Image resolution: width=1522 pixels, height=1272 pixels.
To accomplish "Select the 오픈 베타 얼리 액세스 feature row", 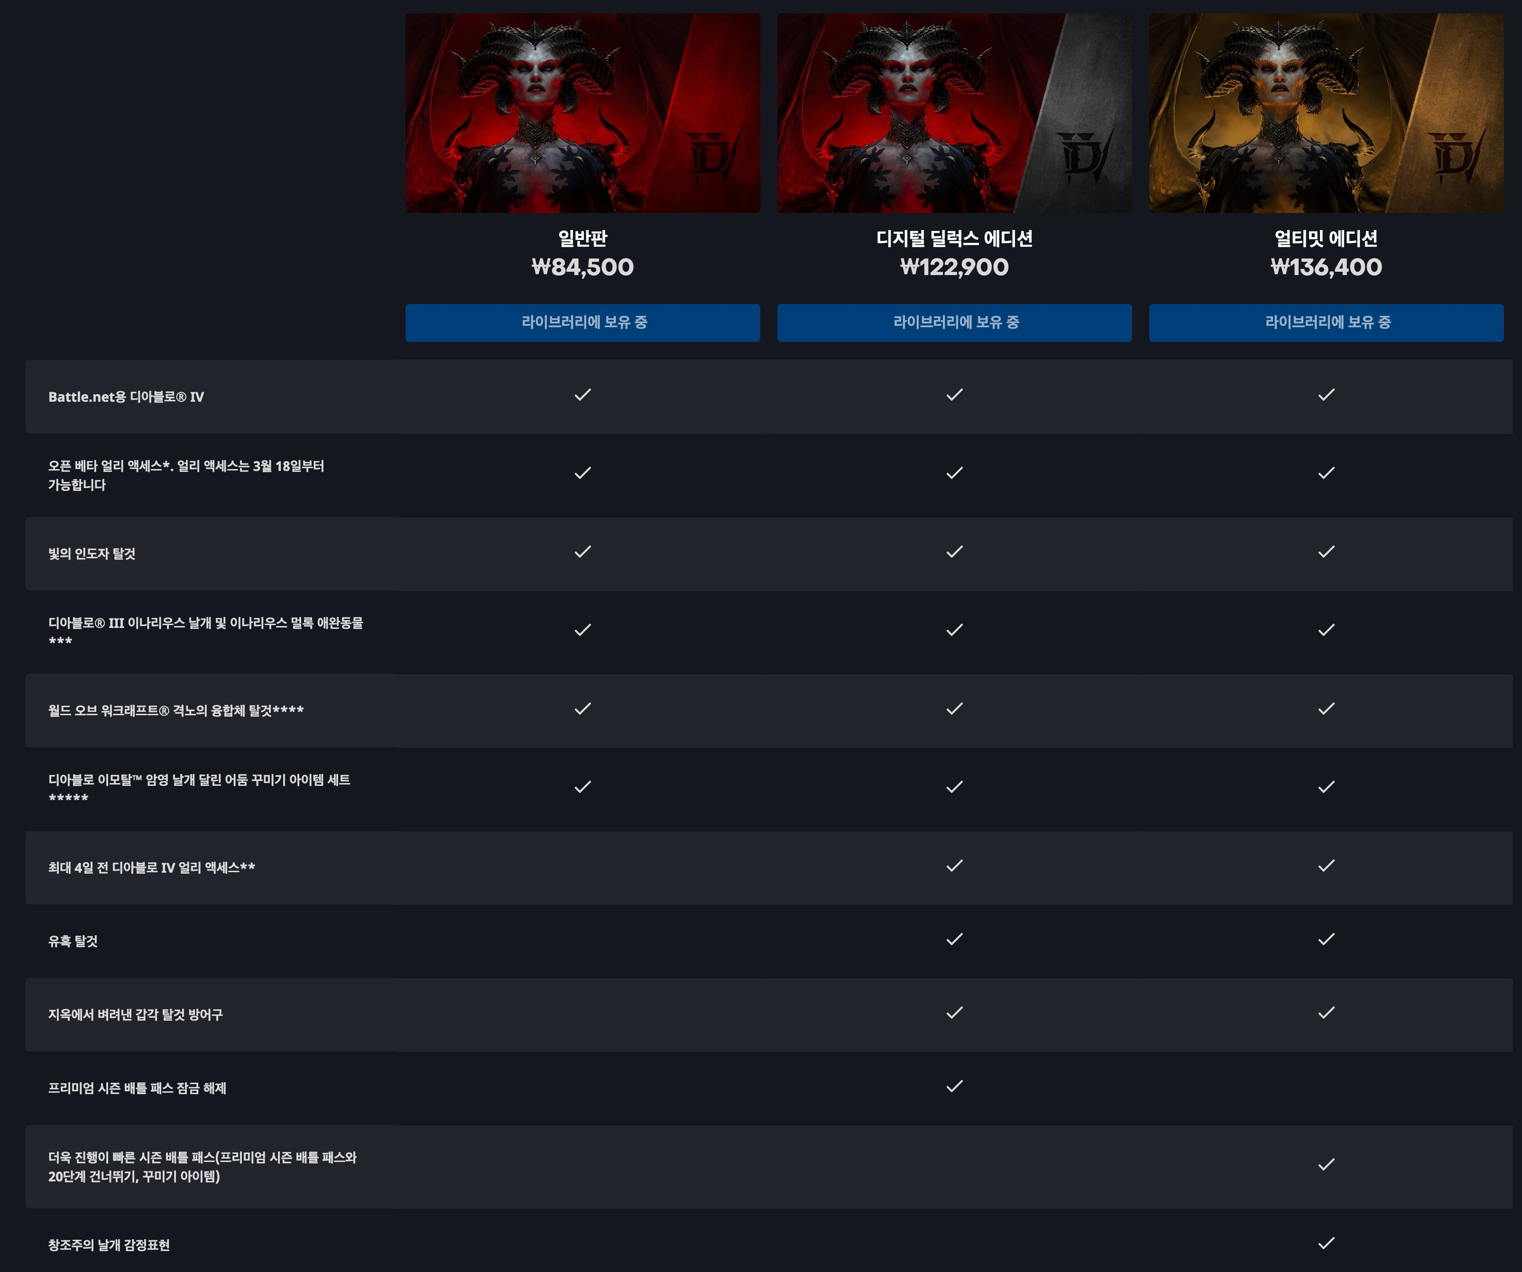I will pos(769,475).
